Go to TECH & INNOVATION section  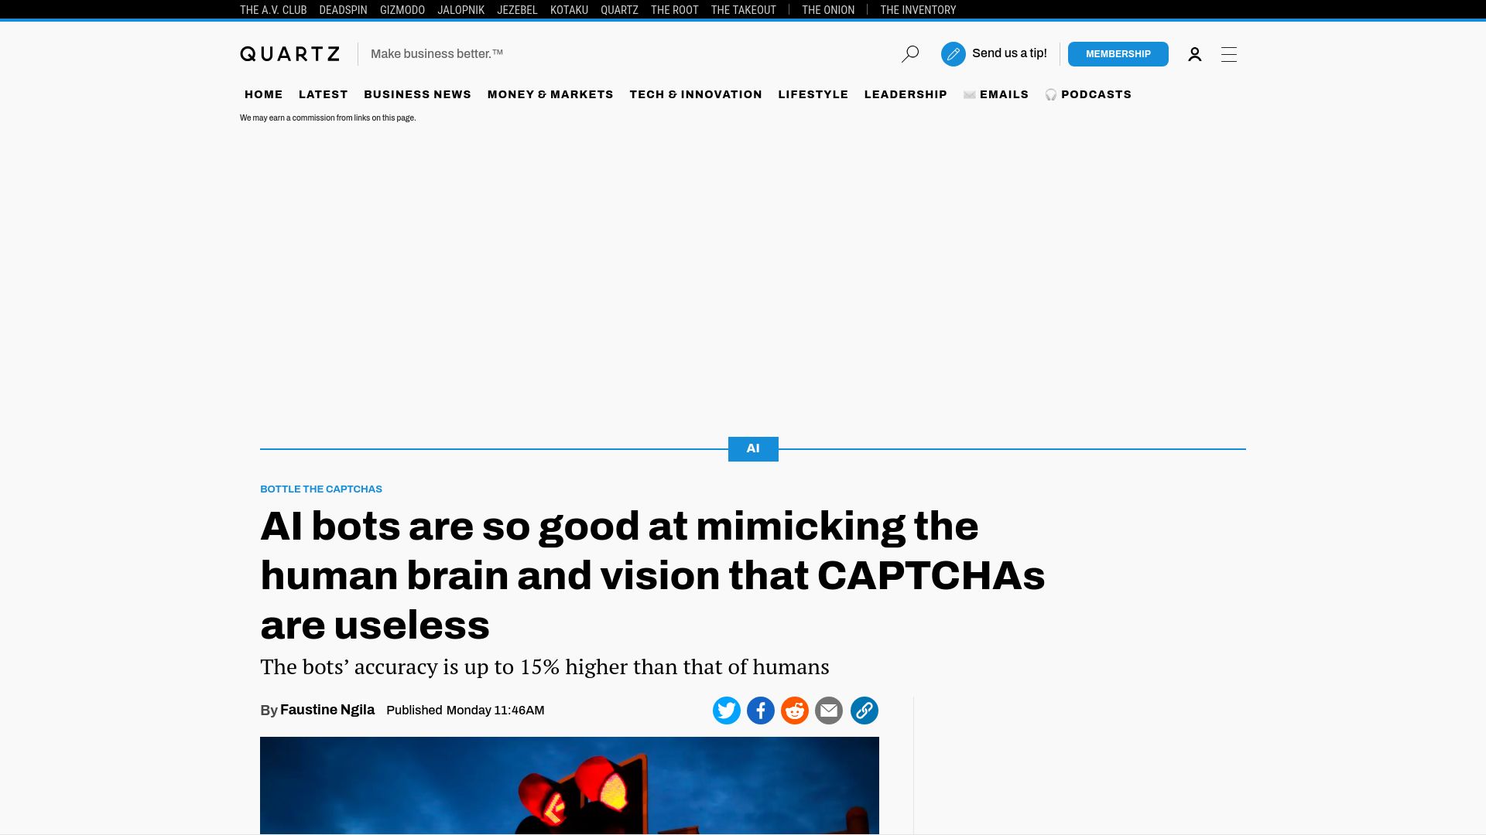pyautogui.click(x=696, y=94)
